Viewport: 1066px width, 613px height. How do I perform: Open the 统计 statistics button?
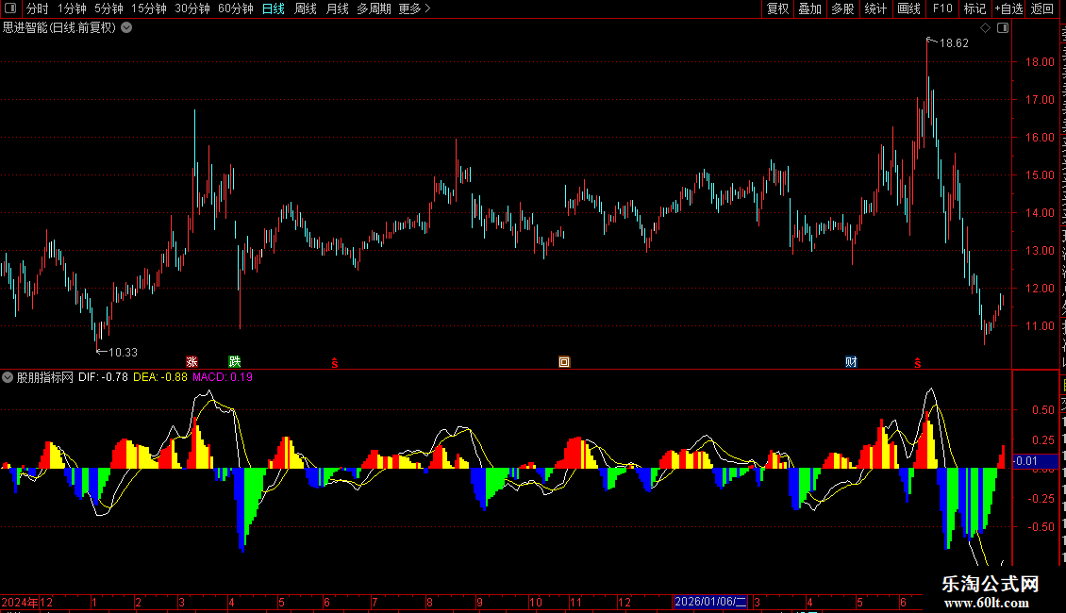874,8
